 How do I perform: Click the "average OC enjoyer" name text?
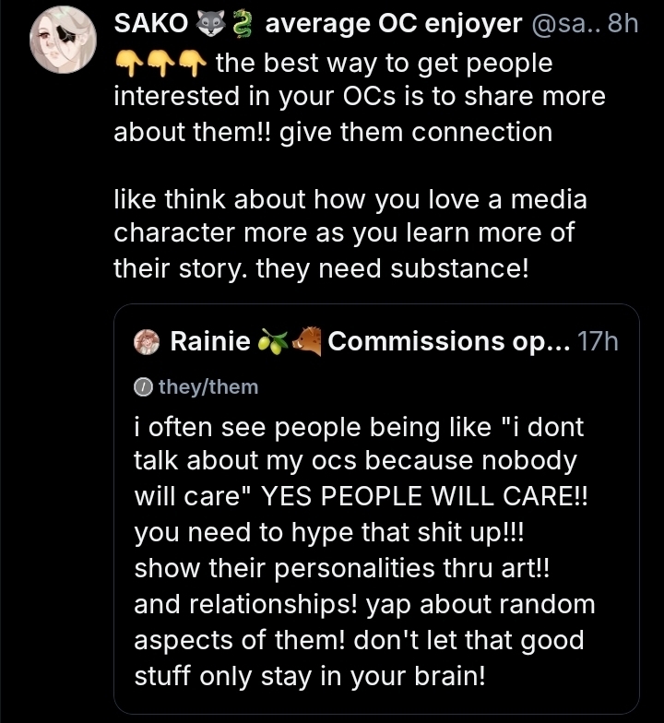point(393,24)
